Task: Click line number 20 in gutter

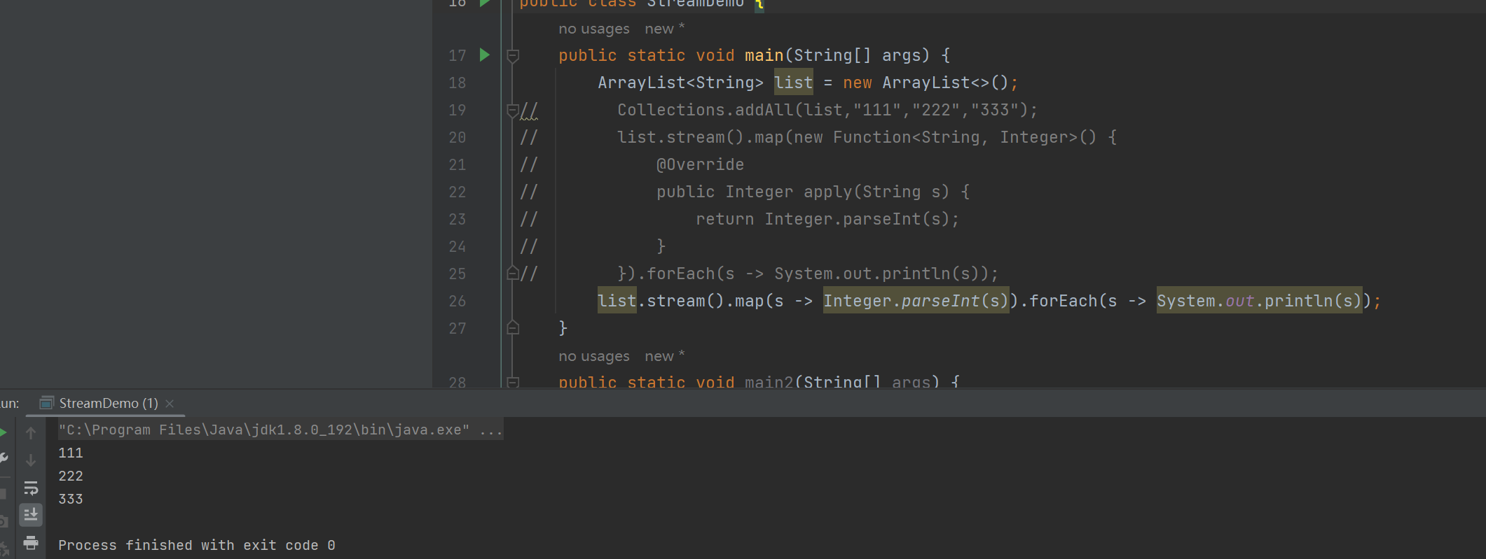Action: point(458,137)
